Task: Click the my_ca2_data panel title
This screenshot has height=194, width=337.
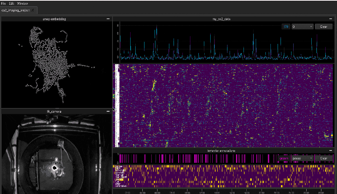Action: pyautogui.click(x=222, y=19)
